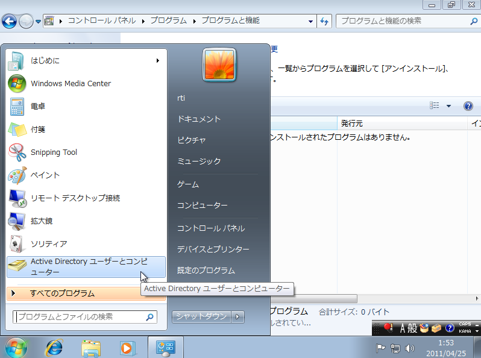Viewport: 481px width, 358px height.
Task: Click the 発行元 column header
Action: point(402,124)
